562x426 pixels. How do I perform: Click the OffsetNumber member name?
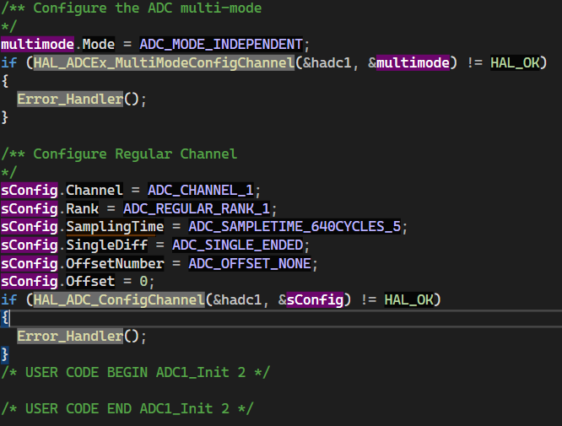115,263
